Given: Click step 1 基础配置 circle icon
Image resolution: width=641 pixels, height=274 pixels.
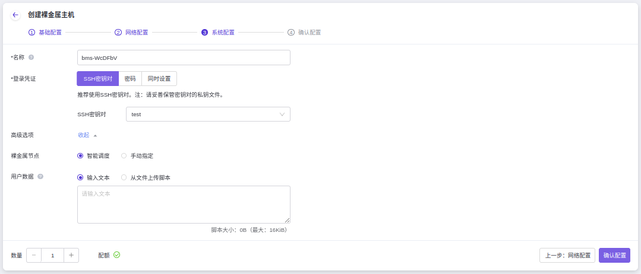Looking at the screenshot, I should pos(32,33).
